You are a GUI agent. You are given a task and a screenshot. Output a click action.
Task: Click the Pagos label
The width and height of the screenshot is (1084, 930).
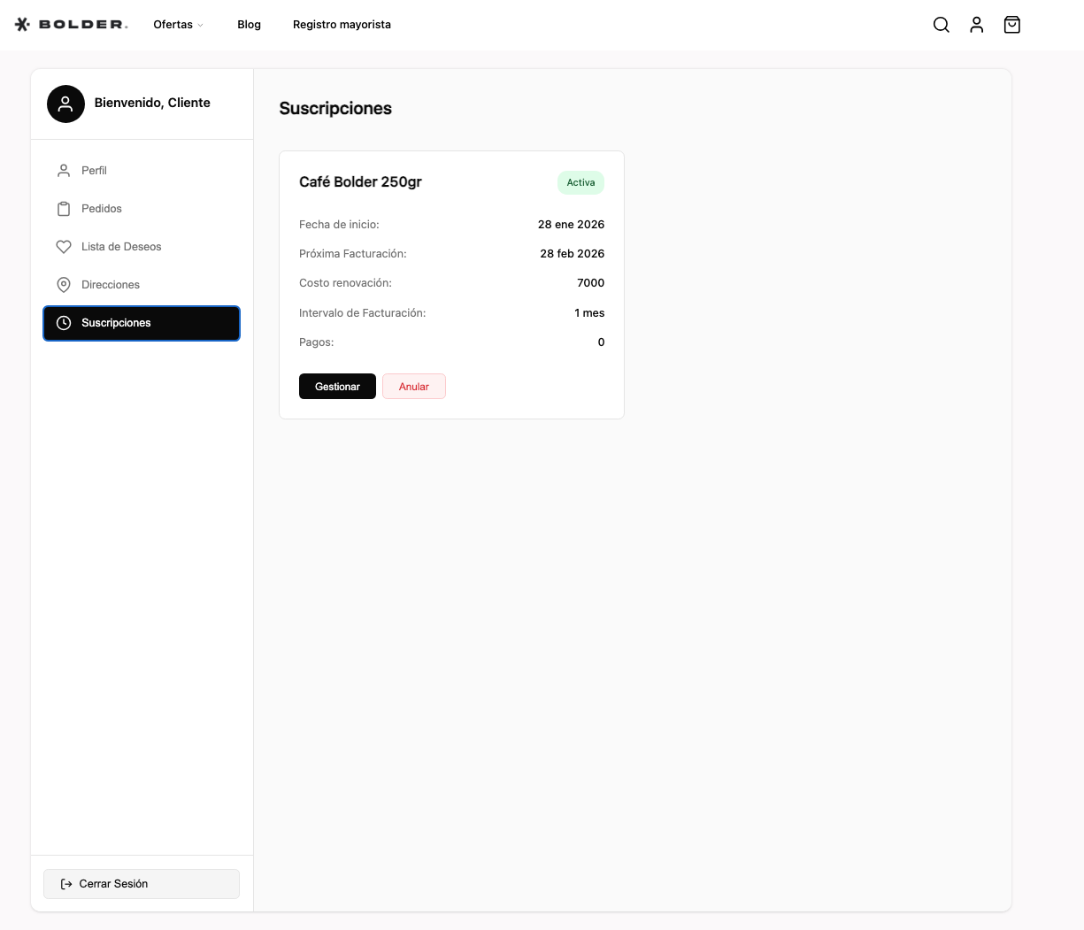pos(317,342)
